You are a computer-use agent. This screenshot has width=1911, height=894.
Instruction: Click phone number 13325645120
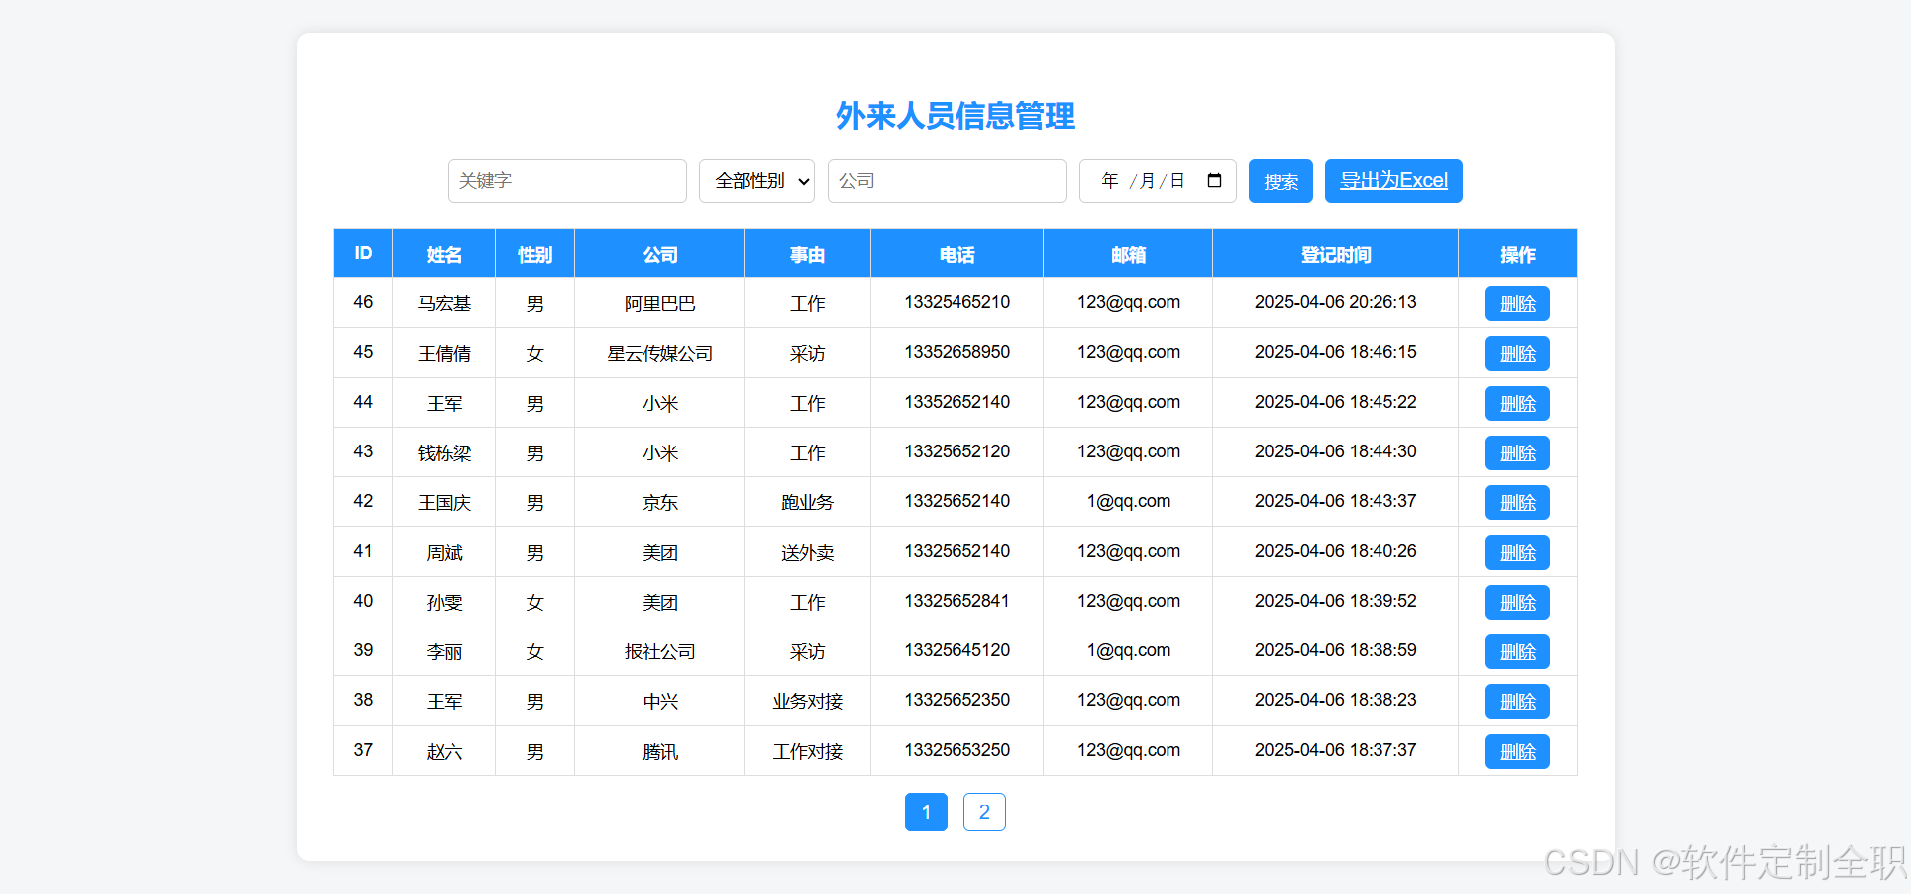pyautogui.click(x=956, y=650)
